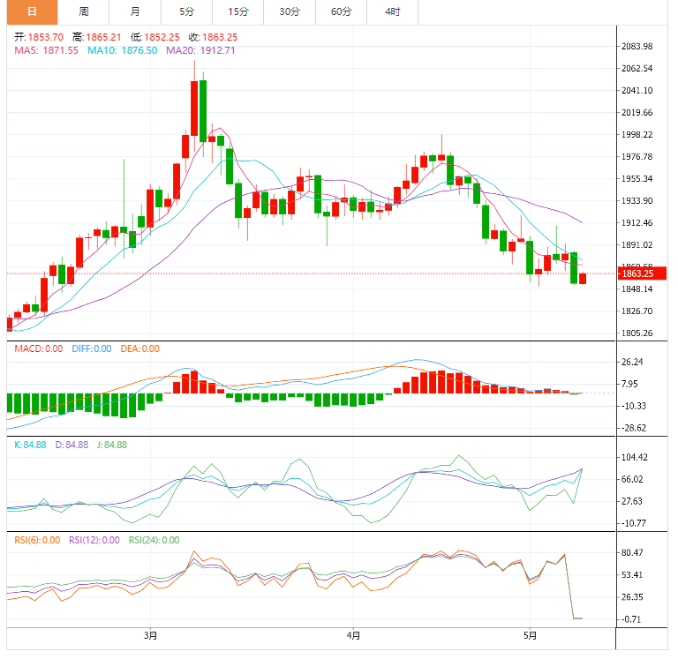The image size is (678, 659).
Task: Click the MACD:0.00 indicator label
Action: (39, 348)
